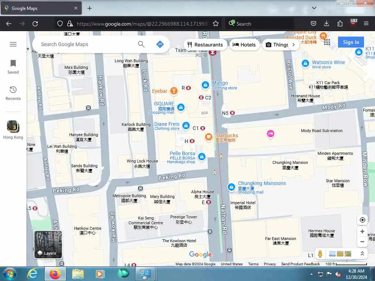
Task: Click the Firefox URL address bar
Action: [x=142, y=24]
